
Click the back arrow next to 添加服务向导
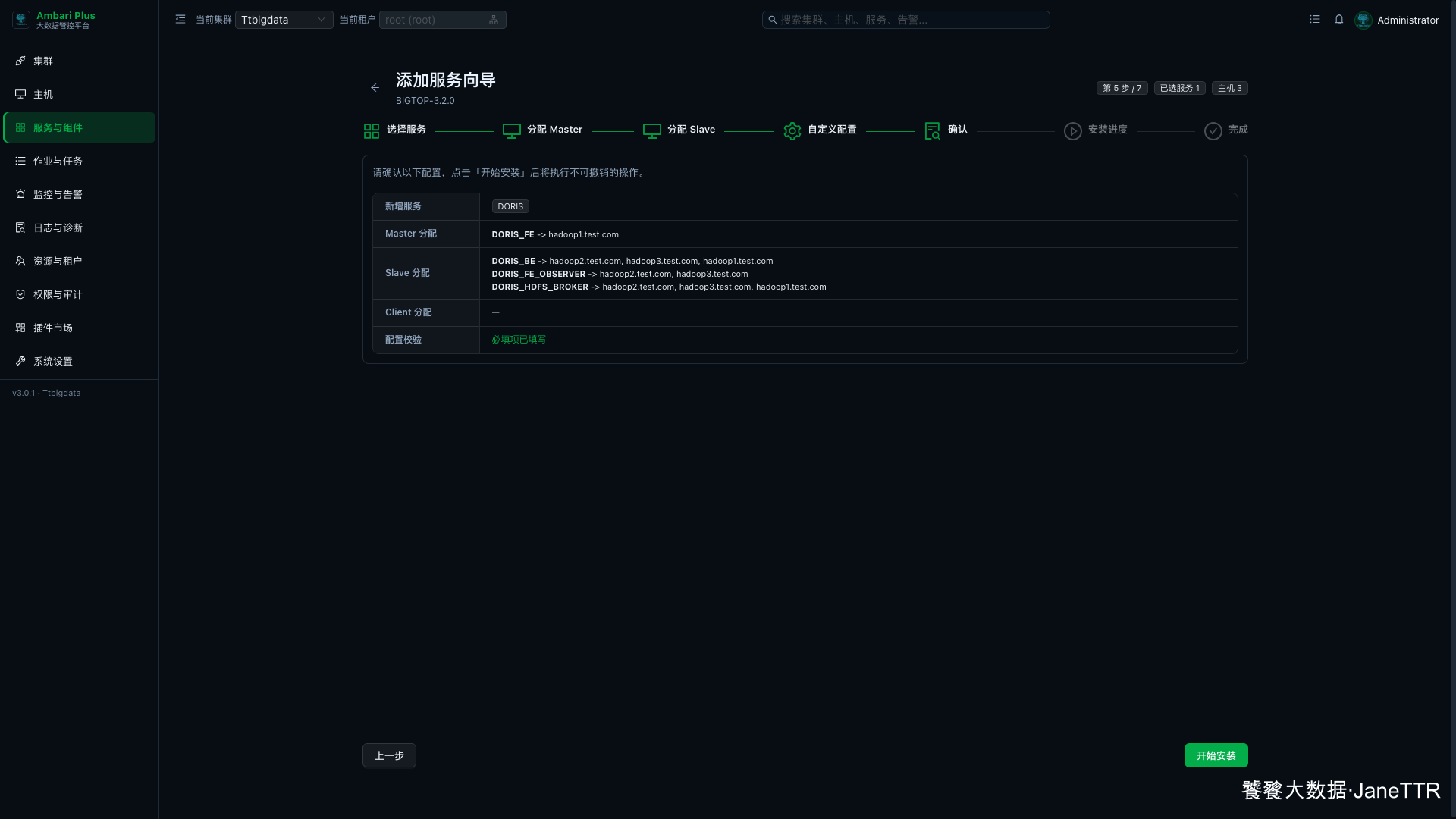pyautogui.click(x=375, y=88)
